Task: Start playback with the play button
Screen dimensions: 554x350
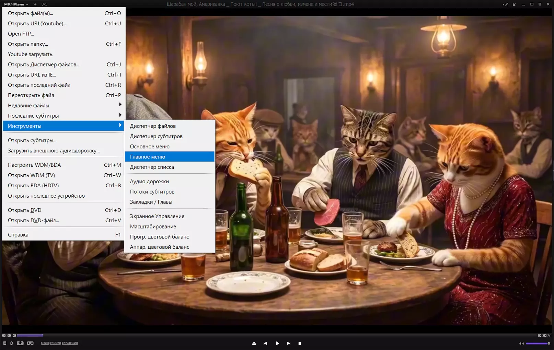Action: (x=277, y=343)
